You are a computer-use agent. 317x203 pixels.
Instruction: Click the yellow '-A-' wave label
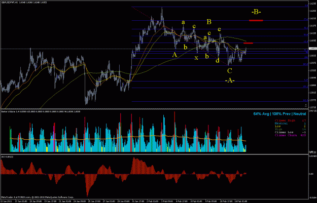coord(230,80)
